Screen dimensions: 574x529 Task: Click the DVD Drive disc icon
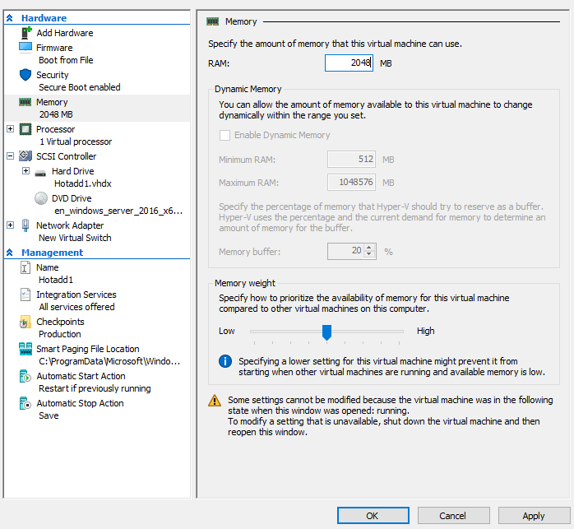[x=40, y=198]
